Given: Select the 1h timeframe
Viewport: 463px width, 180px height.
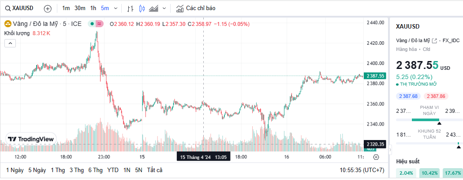Looking at the screenshot, I should (x=93, y=8).
